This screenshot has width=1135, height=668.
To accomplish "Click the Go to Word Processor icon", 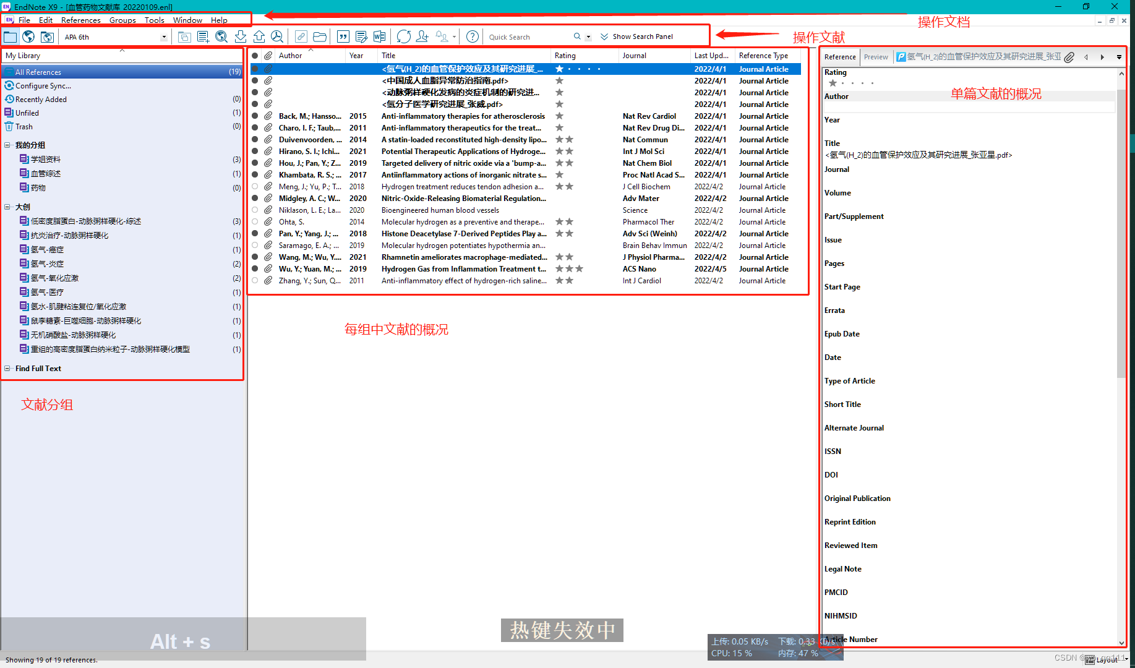I will click(x=379, y=36).
